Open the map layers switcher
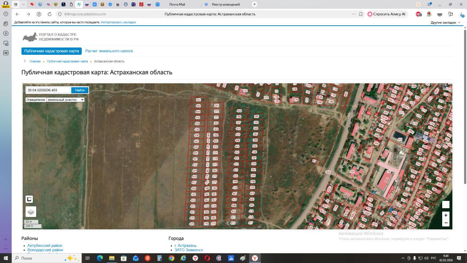The height and width of the screenshot is (263, 467). coord(31,211)
